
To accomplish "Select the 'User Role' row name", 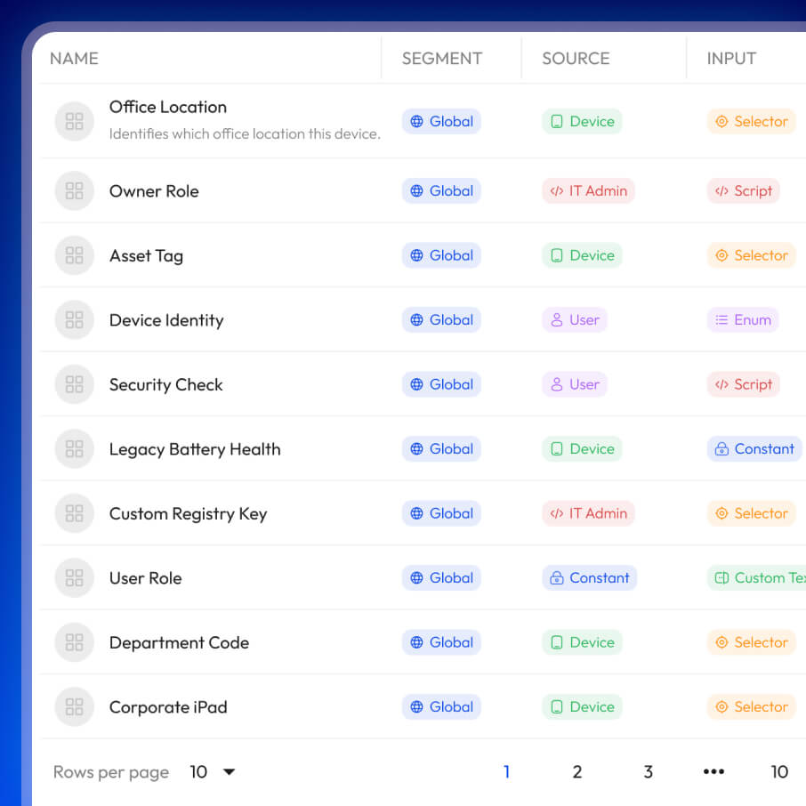I will pyautogui.click(x=146, y=578).
